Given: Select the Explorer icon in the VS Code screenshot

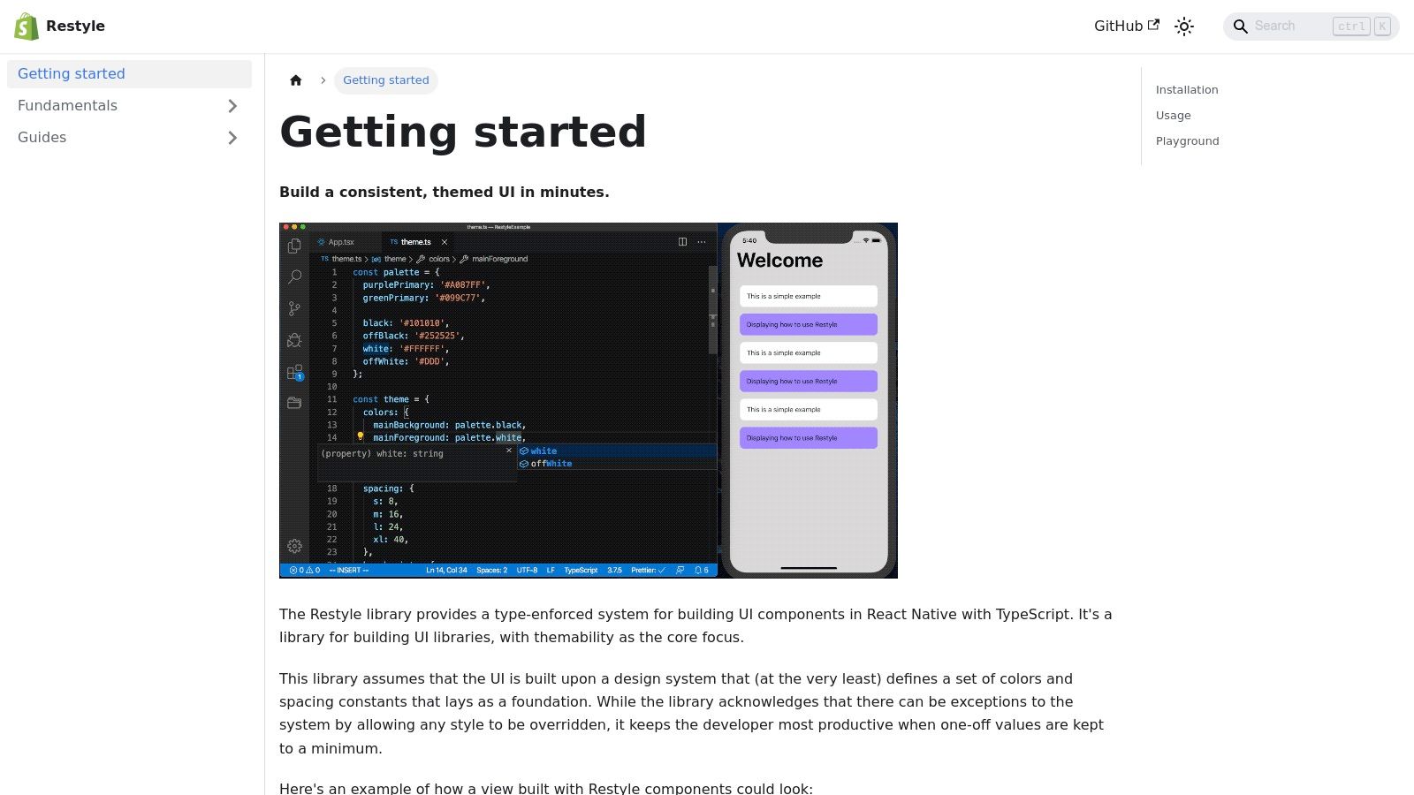Looking at the screenshot, I should [x=294, y=246].
